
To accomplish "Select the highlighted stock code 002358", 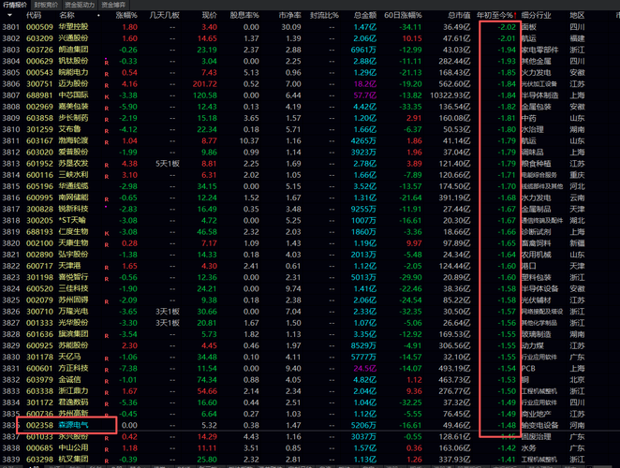I will tap(39, 425).
